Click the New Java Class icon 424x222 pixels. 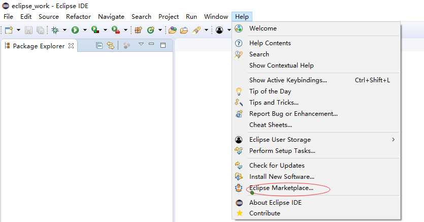151,30
